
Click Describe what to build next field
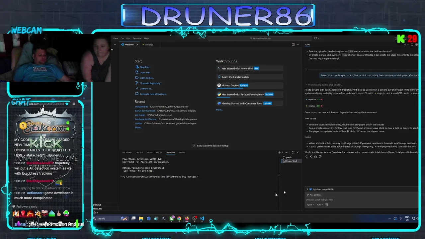click(x=362, y=200)
